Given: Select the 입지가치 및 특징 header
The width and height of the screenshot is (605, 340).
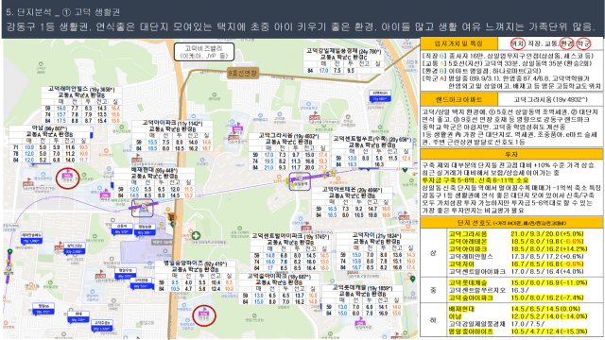Looking at the screenshot, I should pyautogui.click(x=458, y=43).
